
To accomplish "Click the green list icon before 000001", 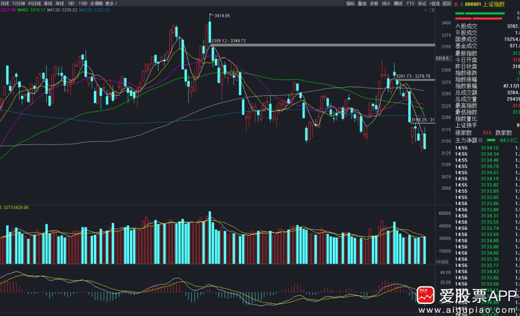I will [461, 4].
